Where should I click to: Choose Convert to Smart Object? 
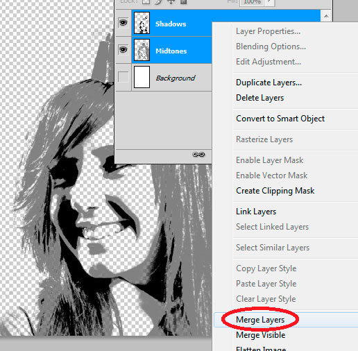pyautogui.click(x=280, y=119)
